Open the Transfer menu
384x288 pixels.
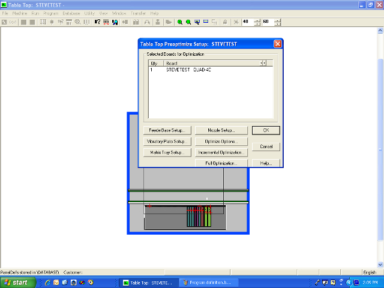(138, 13)
